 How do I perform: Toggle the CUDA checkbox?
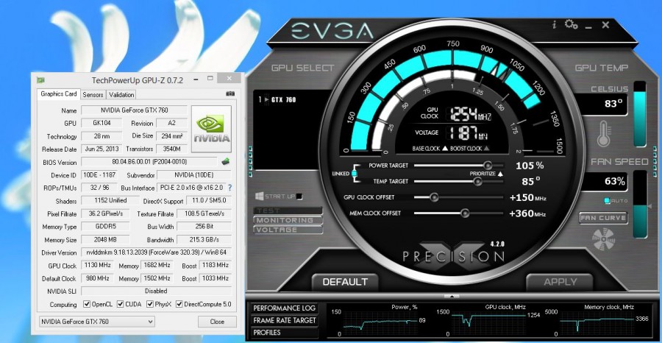pos(121,304)
